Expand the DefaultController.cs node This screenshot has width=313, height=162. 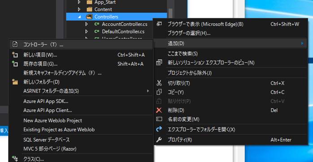[x=87, y=31]
